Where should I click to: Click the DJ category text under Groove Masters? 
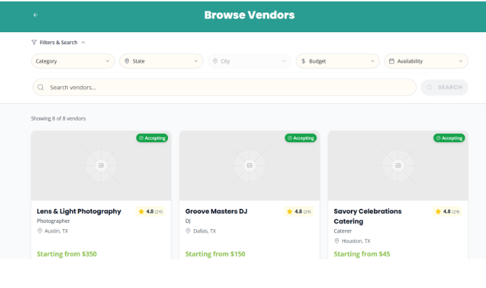(x=188, y=221)
